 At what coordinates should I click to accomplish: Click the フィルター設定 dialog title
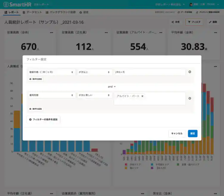pos(36,59)
